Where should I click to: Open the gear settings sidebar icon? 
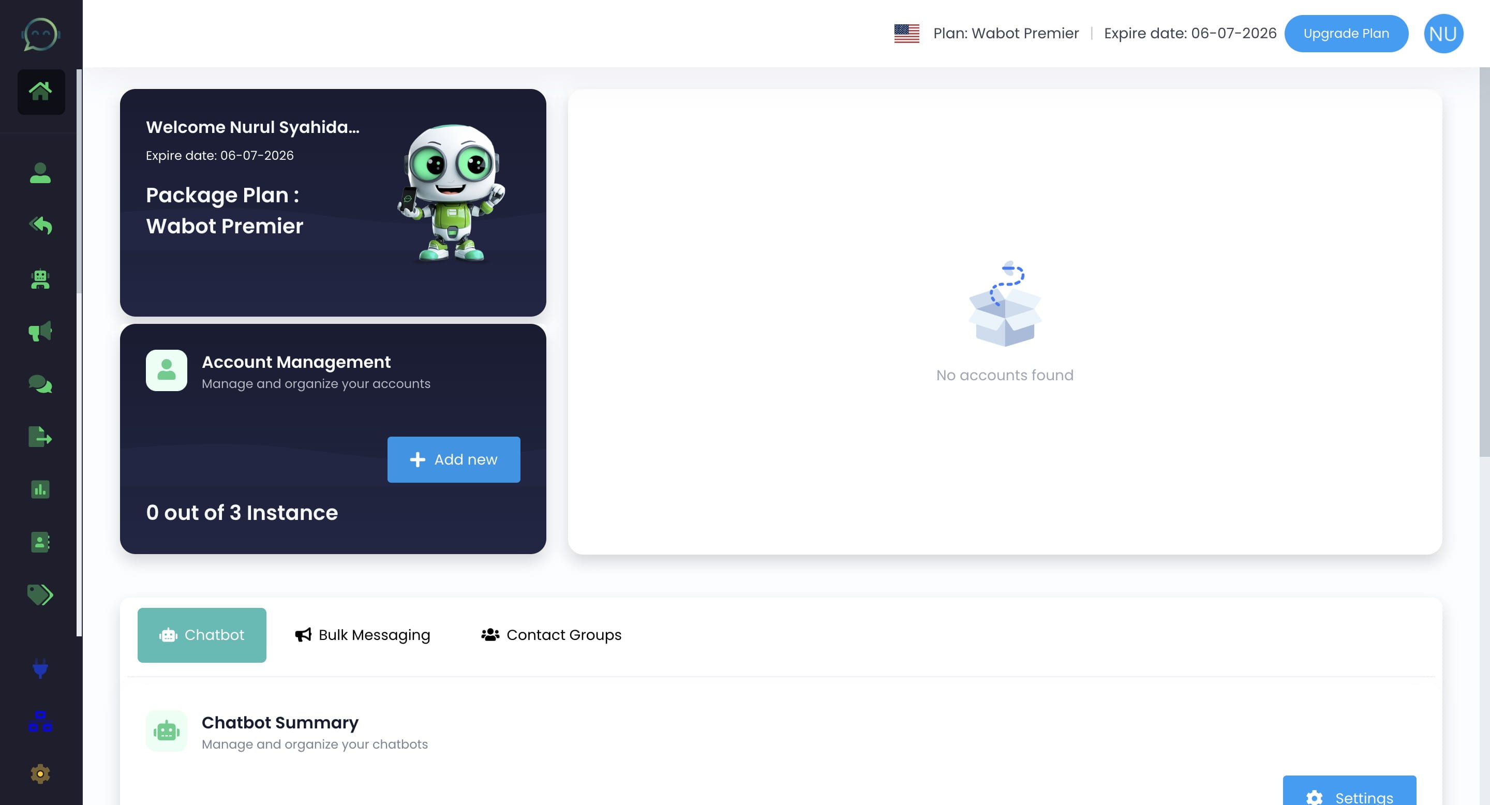tap(40, 774)
